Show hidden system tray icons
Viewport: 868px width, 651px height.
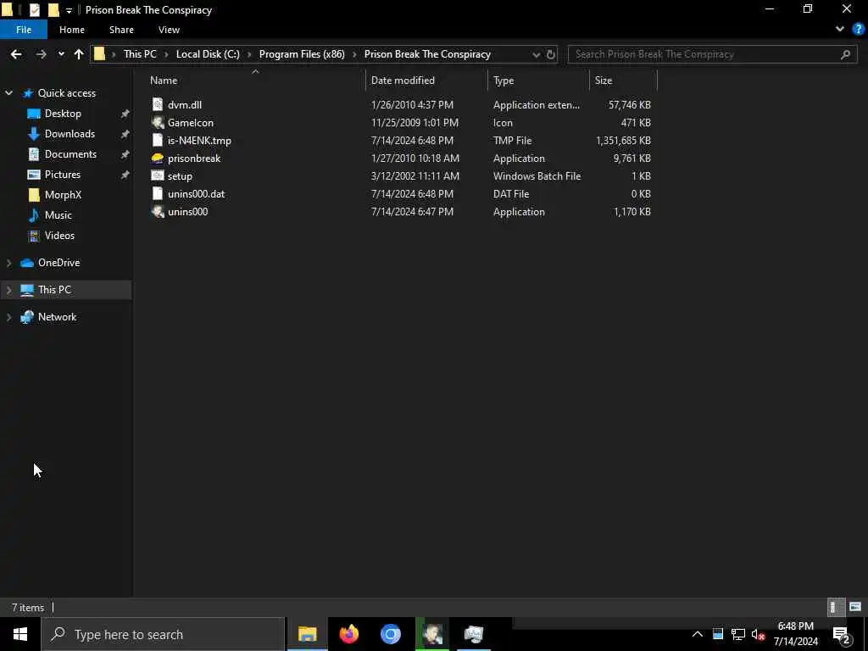pos(698,634)
